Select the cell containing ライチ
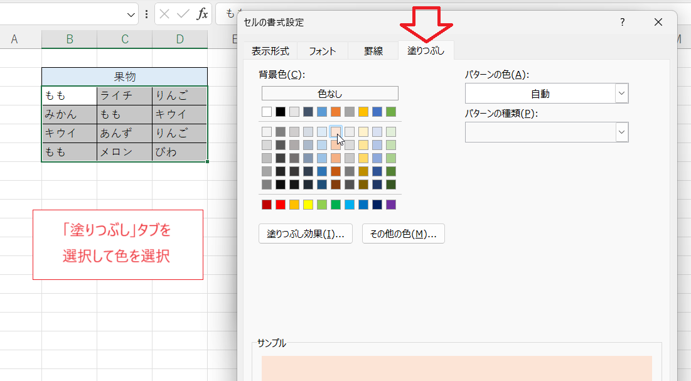Screen dimensions: 691x381 [123, 95]
